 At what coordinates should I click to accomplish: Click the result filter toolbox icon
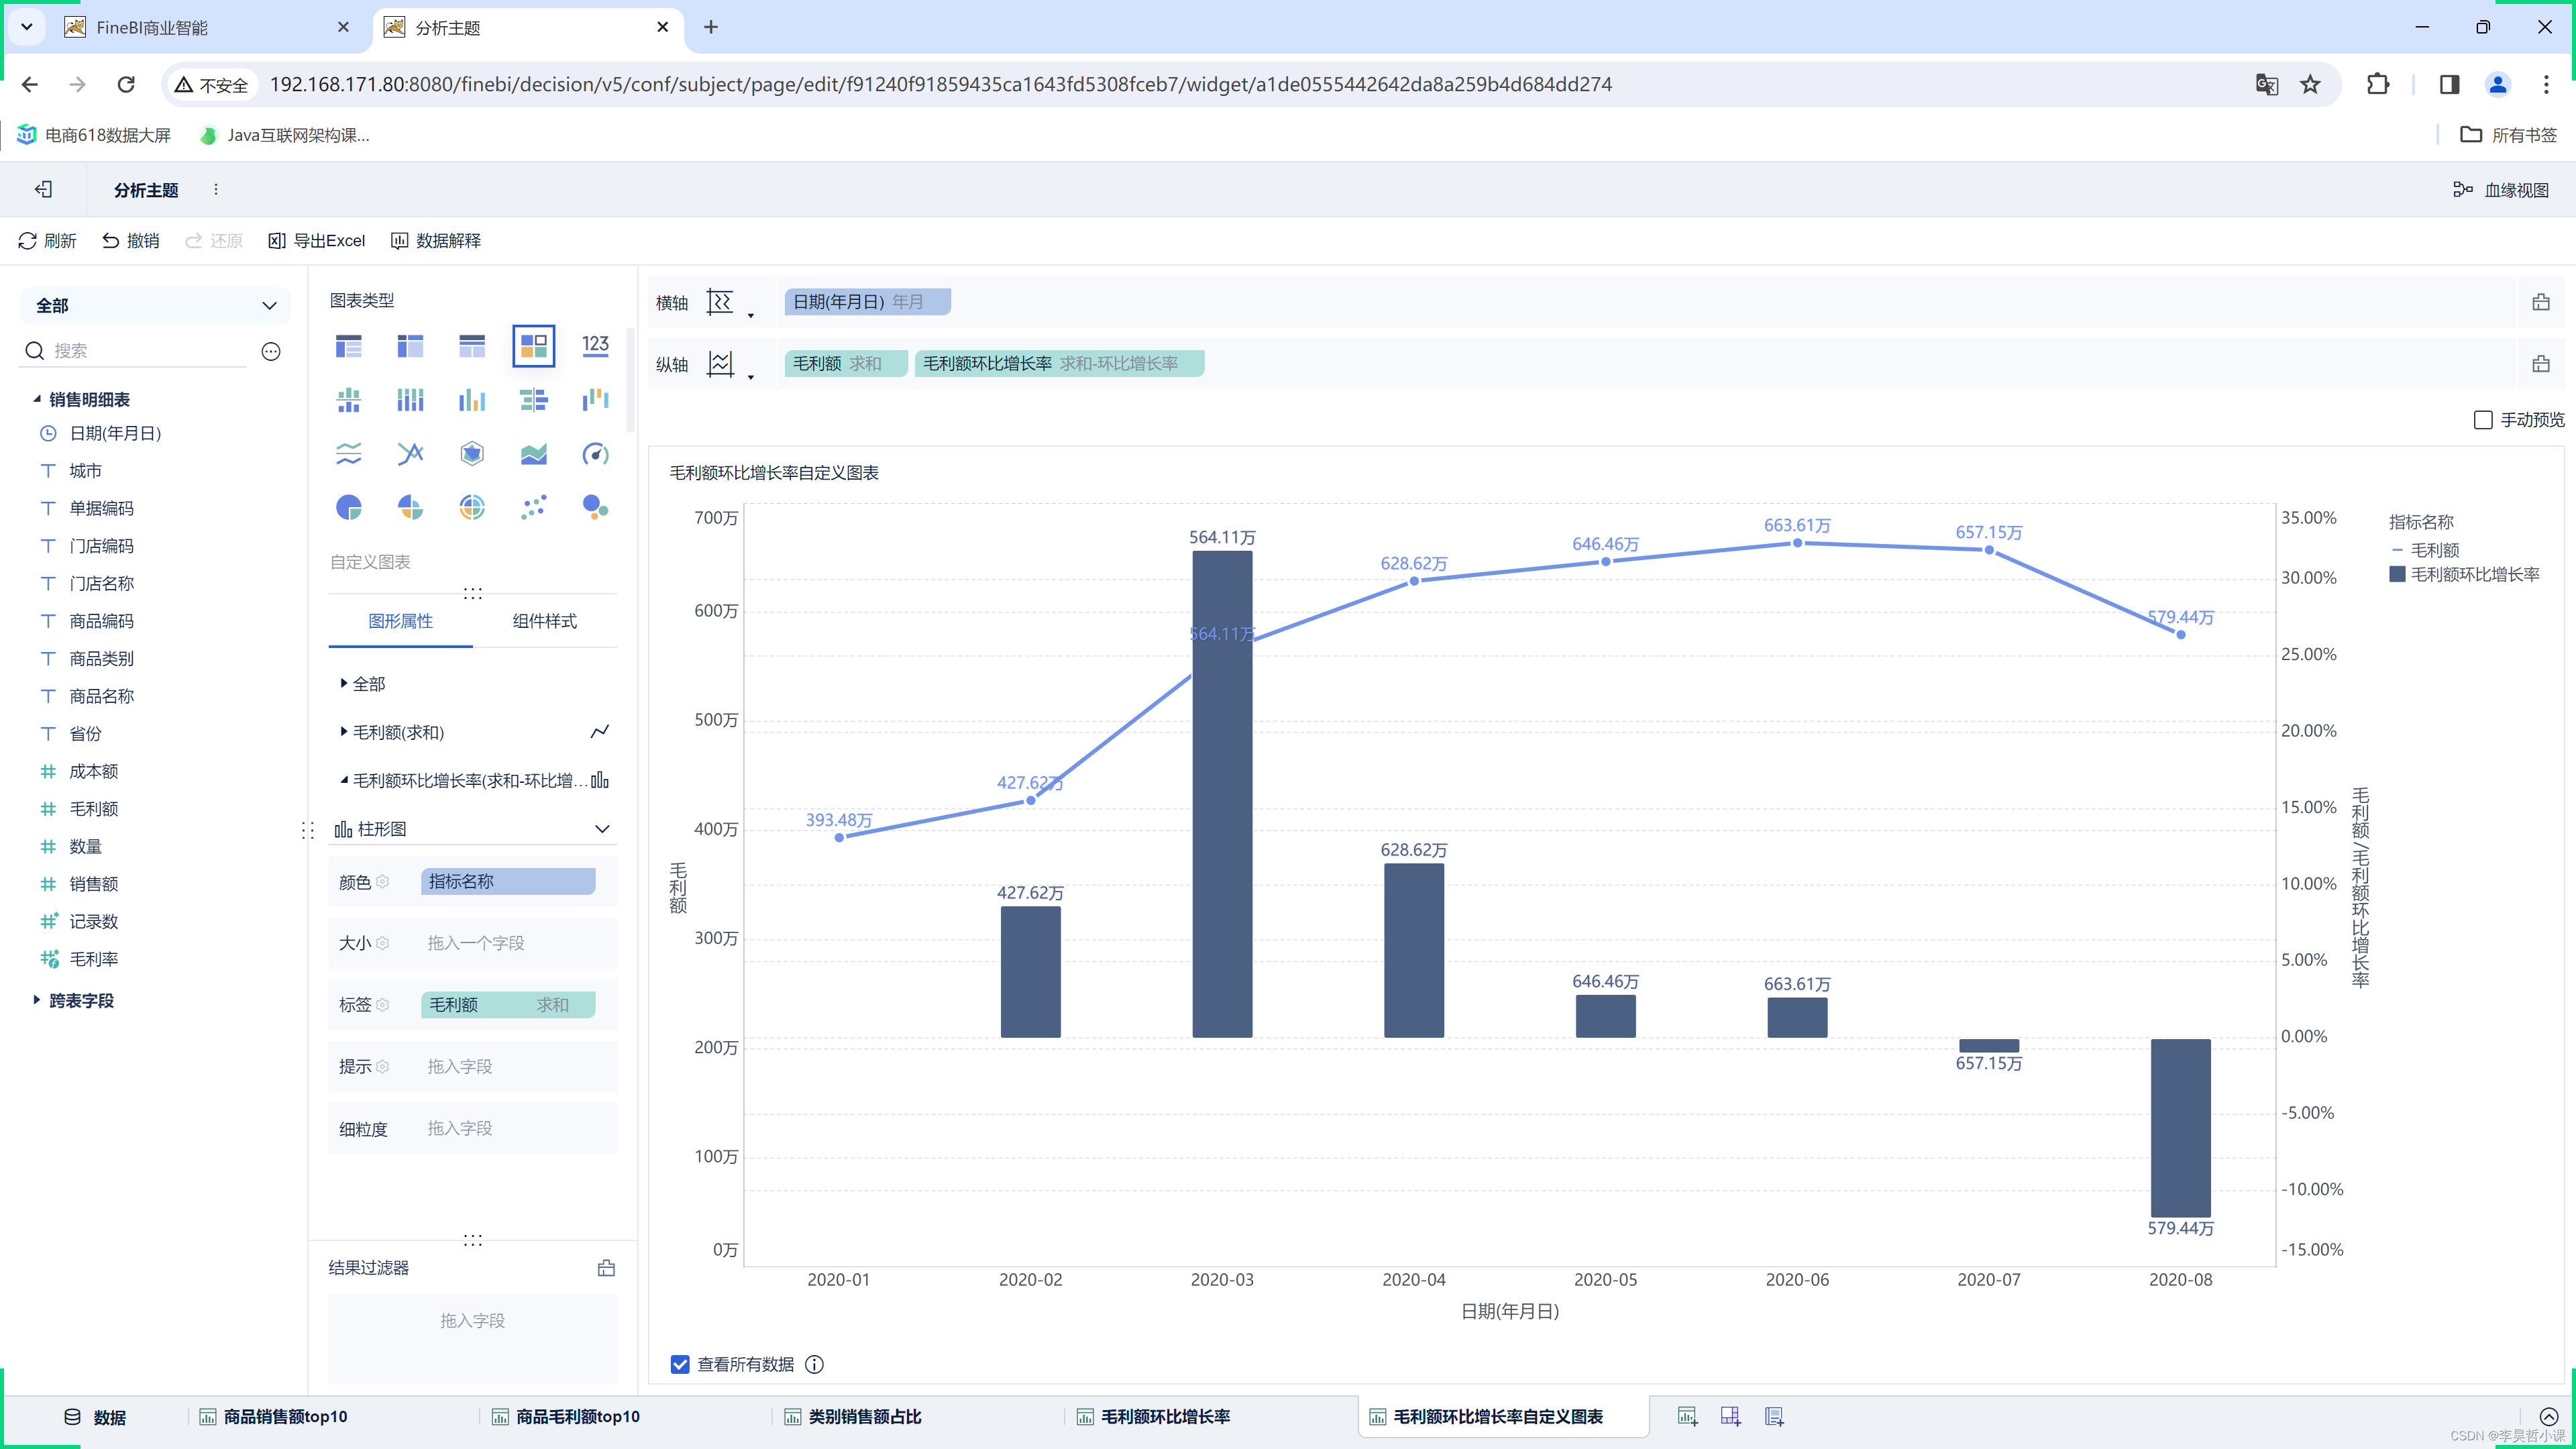(606, 1268)
